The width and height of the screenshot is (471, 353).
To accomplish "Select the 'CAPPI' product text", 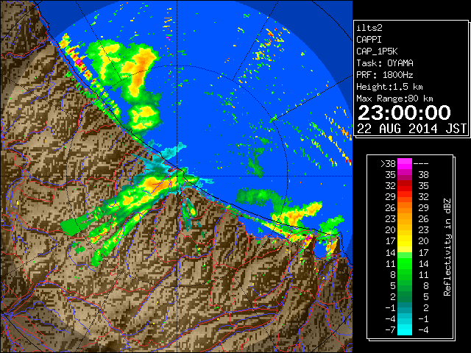I will (x=369, y=40).
